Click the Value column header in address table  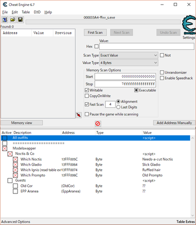166,132
